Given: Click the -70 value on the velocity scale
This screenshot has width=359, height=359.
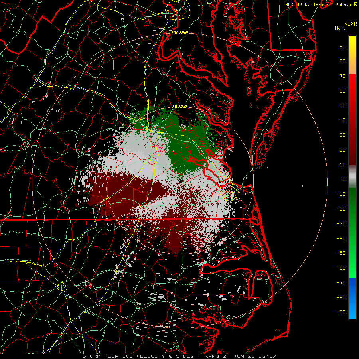Looking at the screenshot, I should coord(341,283).
